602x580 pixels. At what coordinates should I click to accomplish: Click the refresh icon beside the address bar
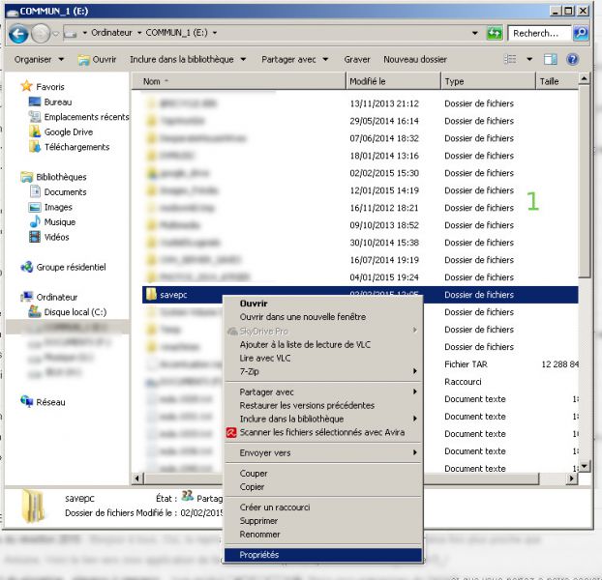tap(494, 34)
